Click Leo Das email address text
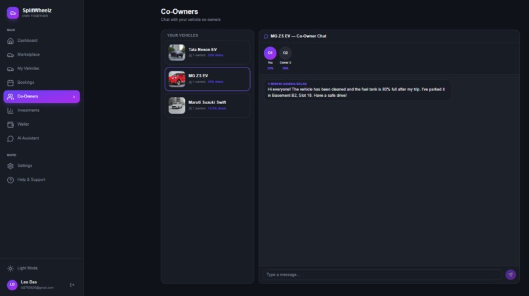The height and width of the screenshot is (296, 529). point(37,288)
